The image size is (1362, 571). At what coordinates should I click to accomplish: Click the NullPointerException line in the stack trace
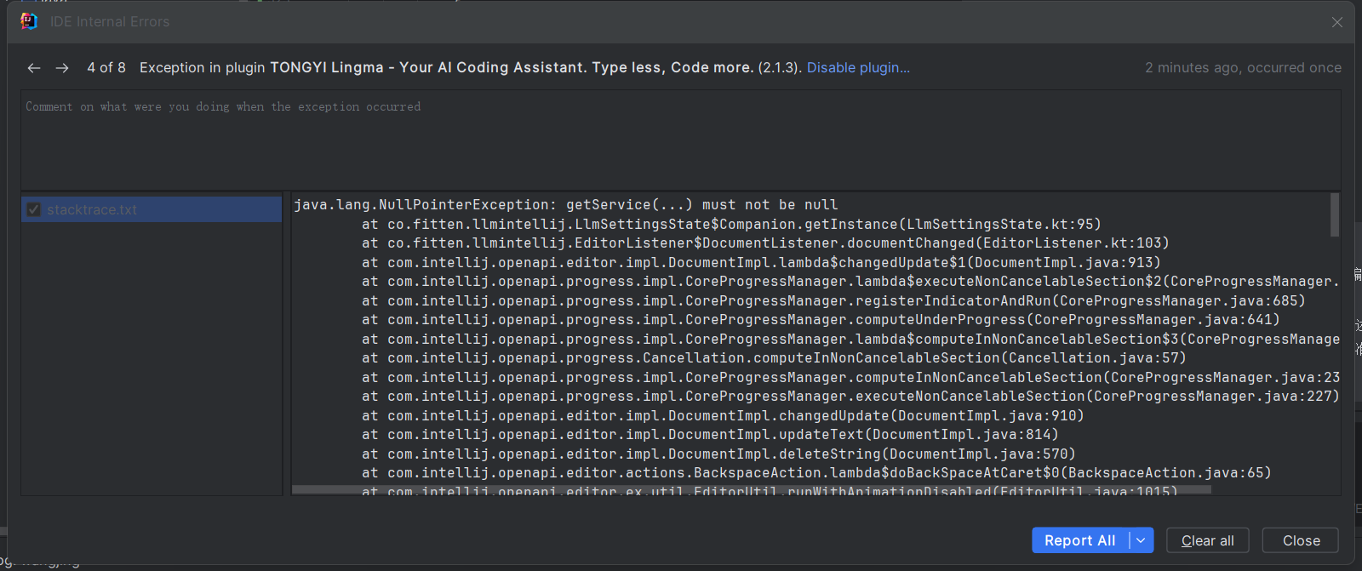(565, 205)
